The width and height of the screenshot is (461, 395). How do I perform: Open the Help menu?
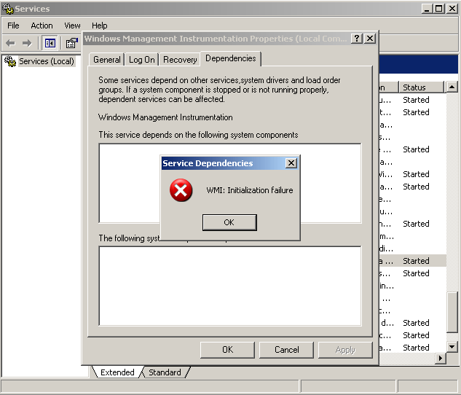click(99, 26)
